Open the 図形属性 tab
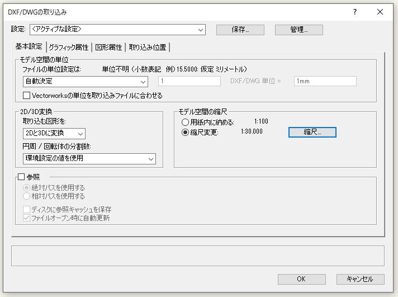The image size is (398, 297). point(108,47)
